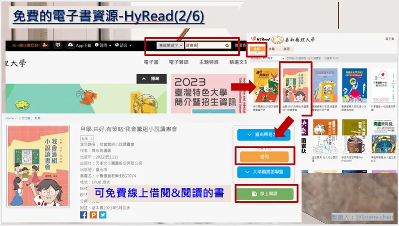Open the 處世良策 orange-white book thumbnail

325,136
